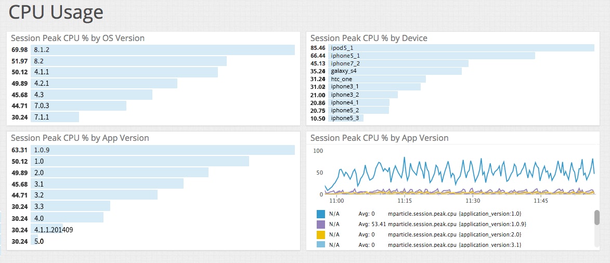The width and height of the screenshot is (610, 263).
Task: Select the 11:15 time marker on the chart
Action: pos(405,201)
